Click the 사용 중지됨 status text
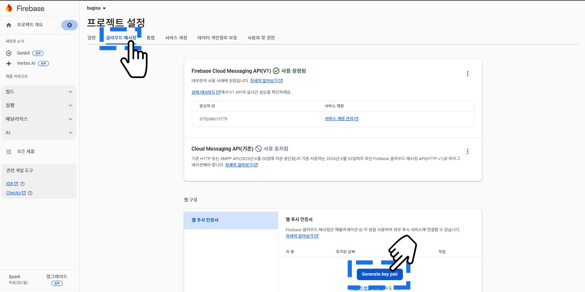The width and height of the screenshot is (585, 292). point(276,149)
